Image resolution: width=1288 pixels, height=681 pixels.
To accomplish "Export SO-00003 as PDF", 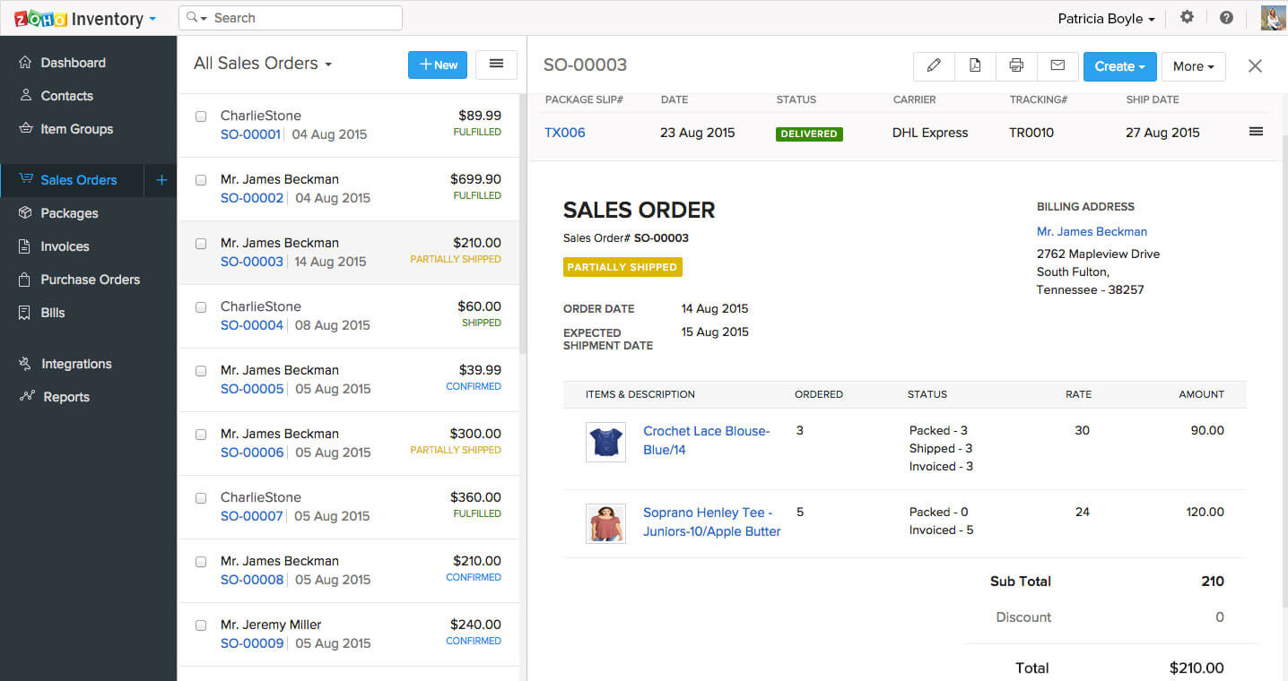I will [974, 65].
